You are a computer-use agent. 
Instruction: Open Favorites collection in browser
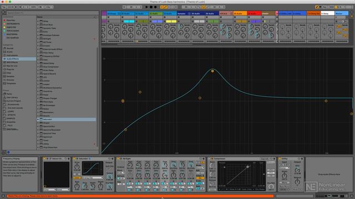coord(11,20)
